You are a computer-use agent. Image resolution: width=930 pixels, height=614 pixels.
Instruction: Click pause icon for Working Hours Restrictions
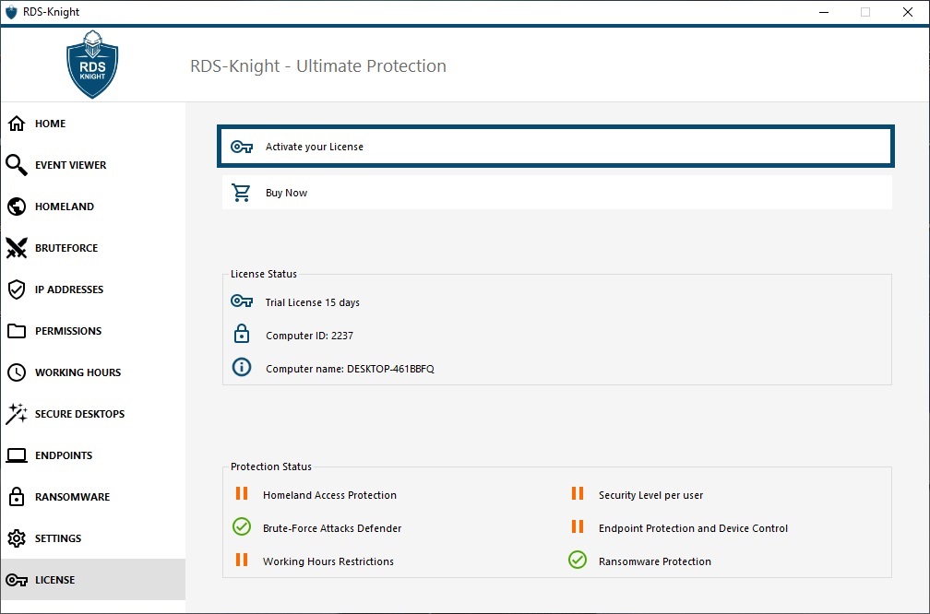[242, 560]
